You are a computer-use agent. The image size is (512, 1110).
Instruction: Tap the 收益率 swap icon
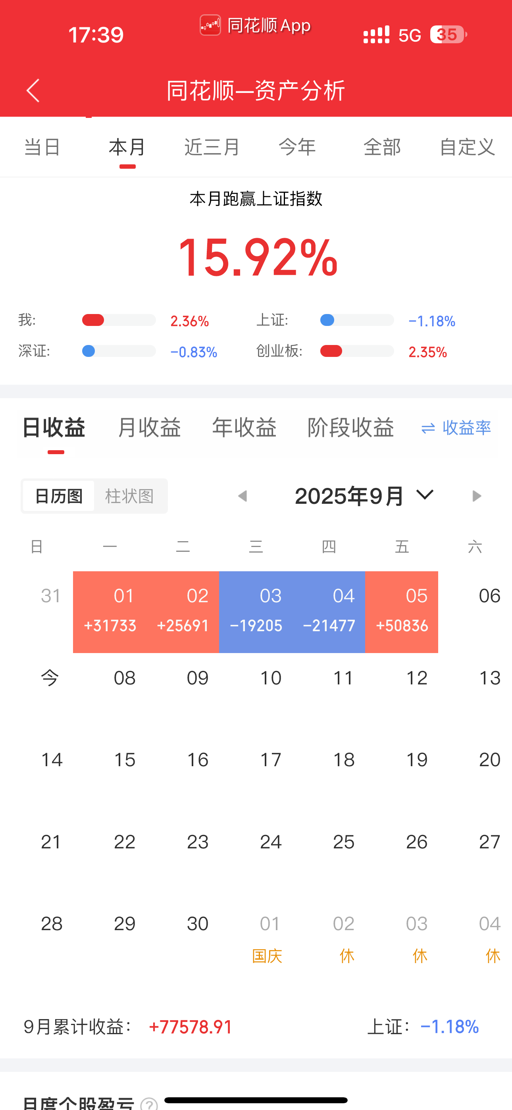(x=428, y=428)
